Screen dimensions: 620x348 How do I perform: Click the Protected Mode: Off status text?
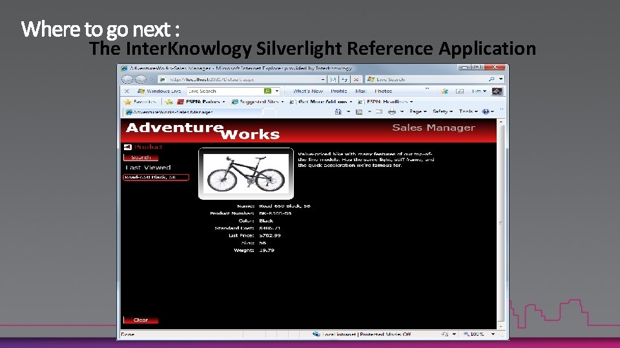coord(386,334)
